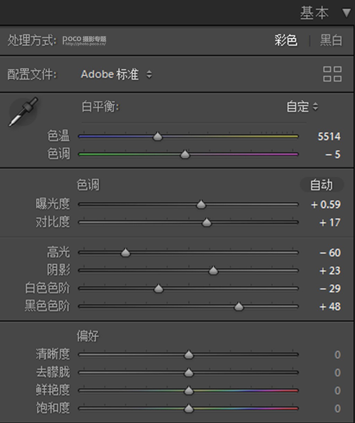
Task: Collapse the 基本 panel triangle
Action: (346, 13)
